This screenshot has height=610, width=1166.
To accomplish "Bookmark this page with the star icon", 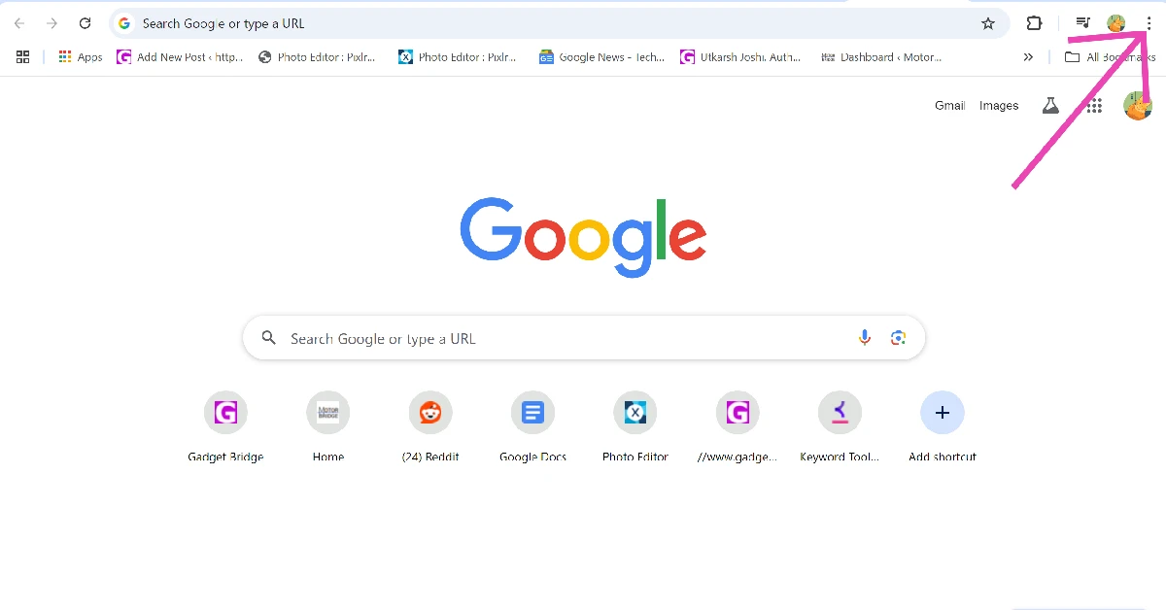I will coord(988,22).
